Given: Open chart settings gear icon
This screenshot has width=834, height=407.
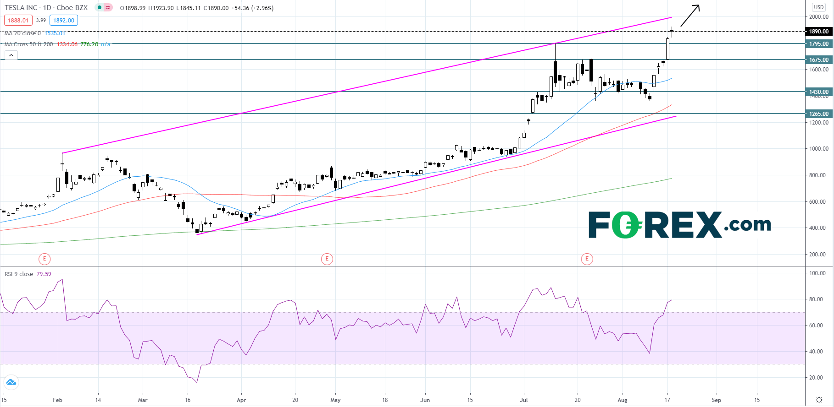Looking at the screenshot, I should coord(819,400).
